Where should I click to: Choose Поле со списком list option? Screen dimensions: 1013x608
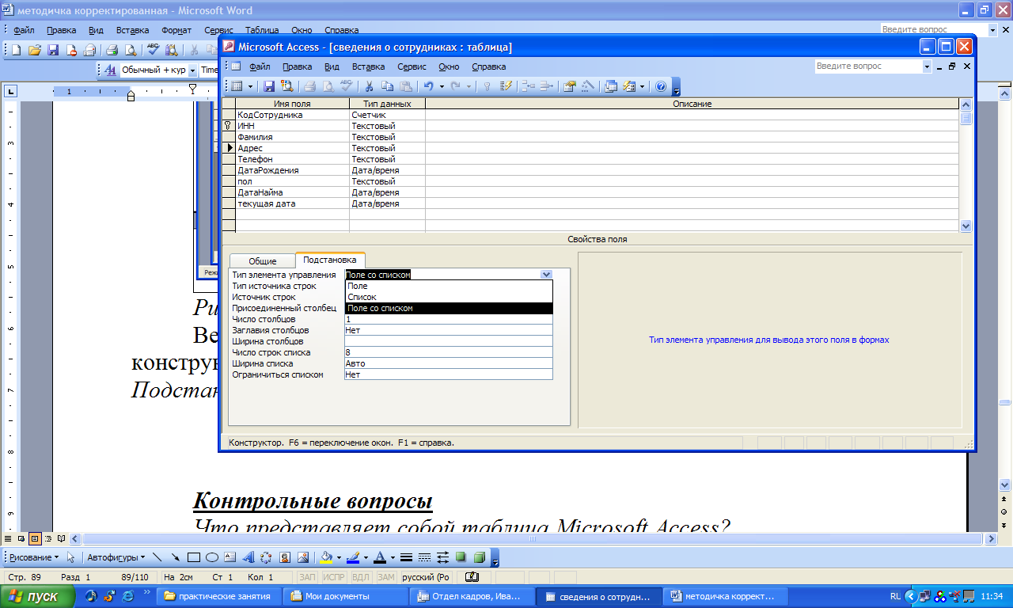449,308
